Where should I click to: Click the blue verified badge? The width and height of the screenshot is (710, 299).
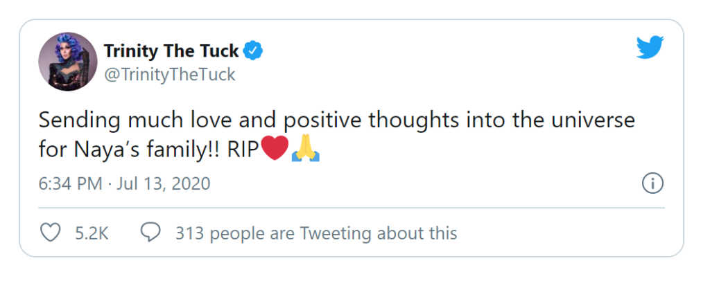254,51
